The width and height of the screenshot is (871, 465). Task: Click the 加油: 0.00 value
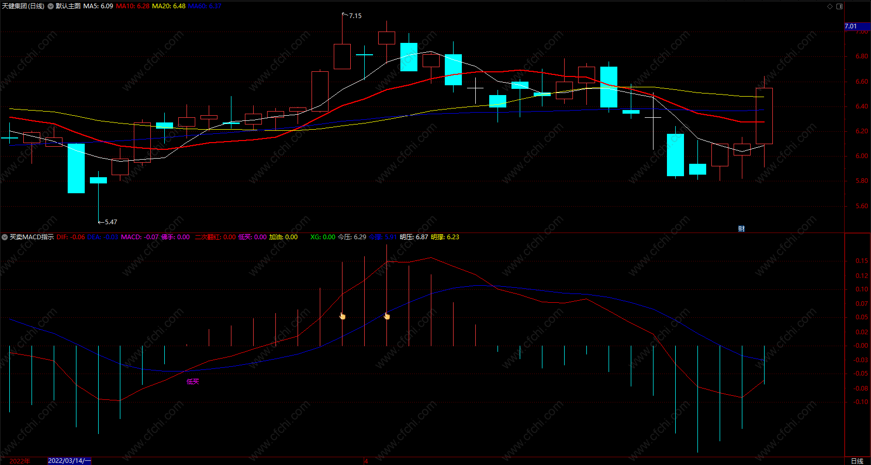pyautogui.click(x=283, y=237)
